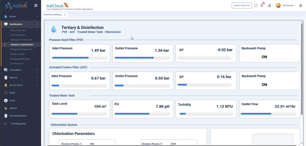Viewport: 306px width, 146px height.
Task: Open settings gear icon in header
Action: (x=301, y=5)
